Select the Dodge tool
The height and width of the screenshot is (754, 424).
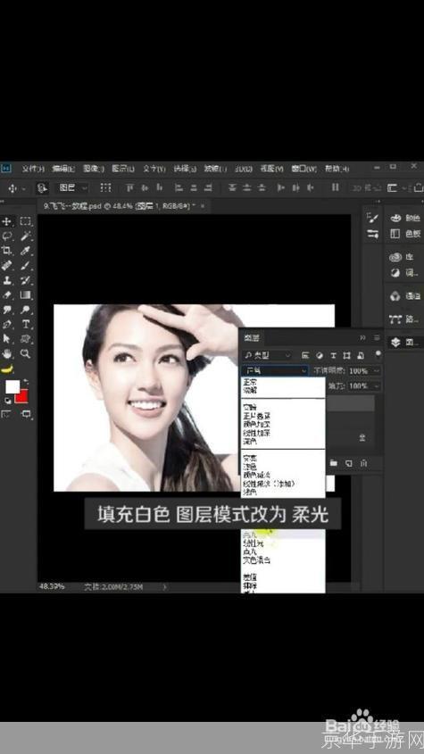click(26, 310)
